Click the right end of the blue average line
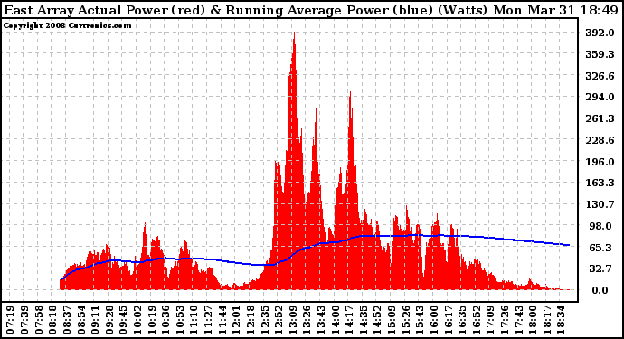624x339 pixels. coord(569,245)
